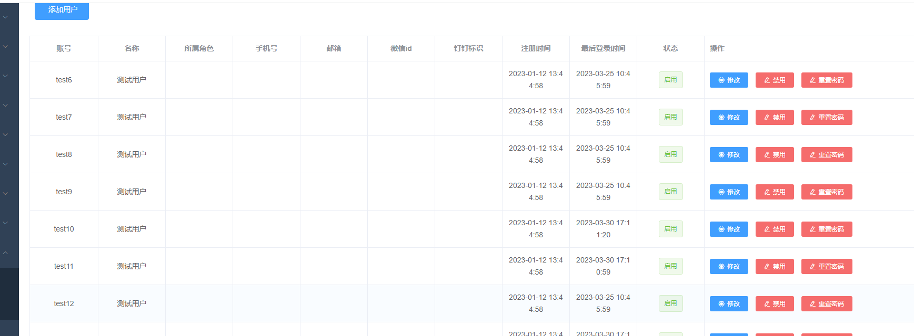The width and height of the screenshot is (914, 336).
Task: Reset test9 password via 重置密码
Action: [x=827, y=192]
